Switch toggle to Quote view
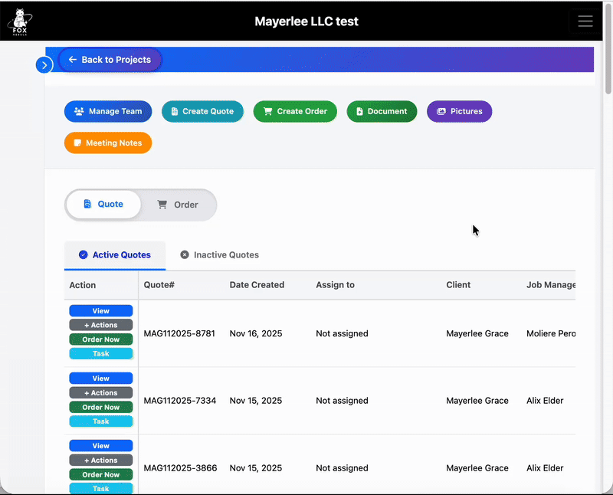The width and height of the screenshot is (613, 495). (x=103, y=205)
